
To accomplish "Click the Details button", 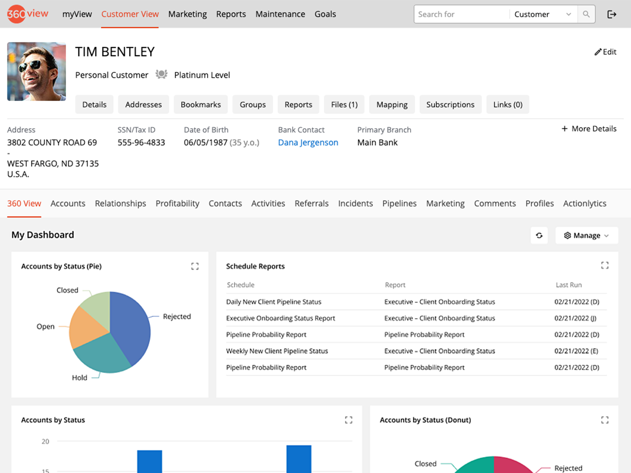I will [94, 104].
